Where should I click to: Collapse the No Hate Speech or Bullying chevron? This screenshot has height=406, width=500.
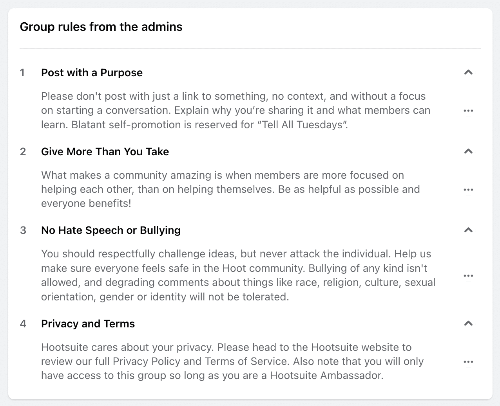coord(468,230)
